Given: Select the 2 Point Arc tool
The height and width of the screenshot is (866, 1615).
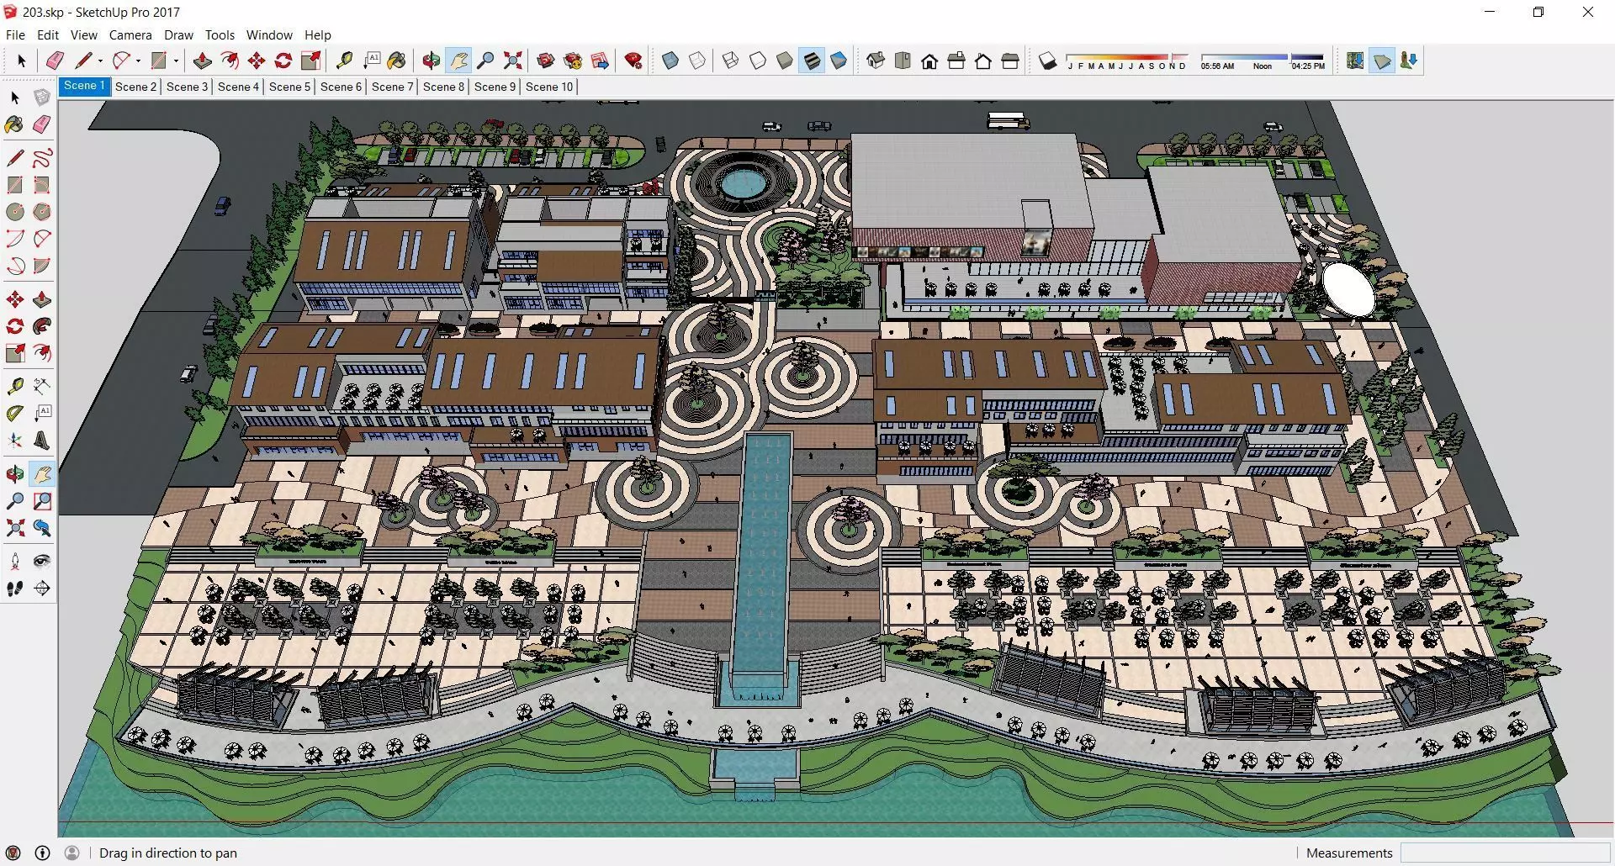Looking at the screenshot, I should point(42,239).
